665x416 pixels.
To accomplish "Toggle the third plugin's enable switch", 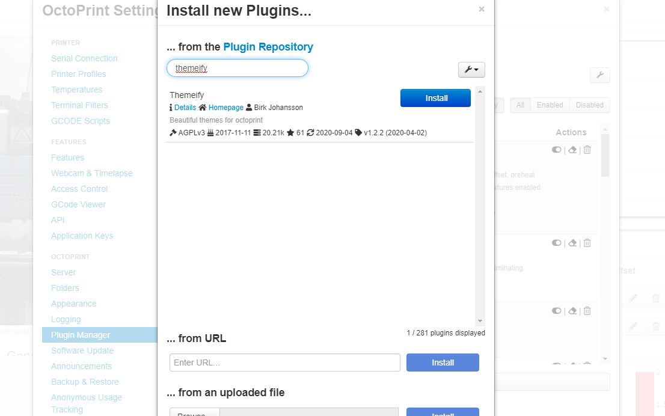I will click(x=556, y=311).
